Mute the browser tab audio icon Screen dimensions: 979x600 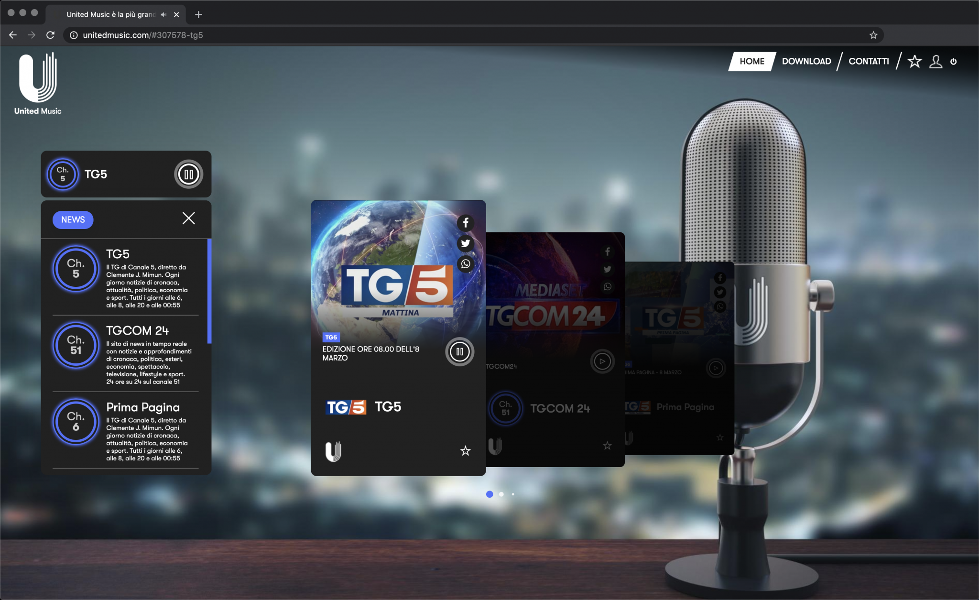[x=164, y=14]
